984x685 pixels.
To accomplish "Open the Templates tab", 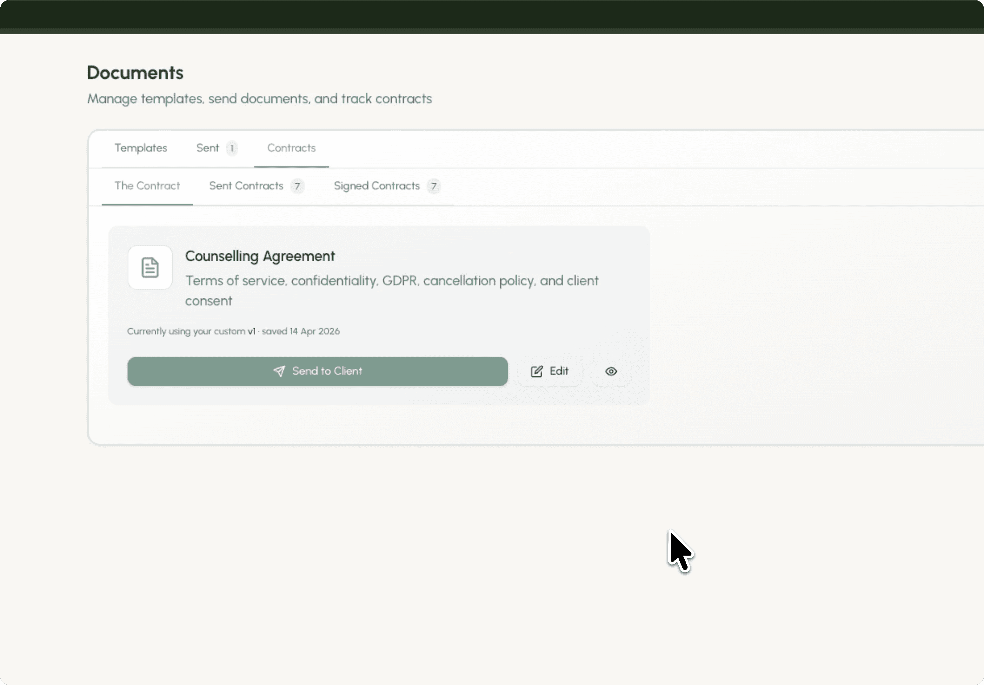I will tap(141, 148).
